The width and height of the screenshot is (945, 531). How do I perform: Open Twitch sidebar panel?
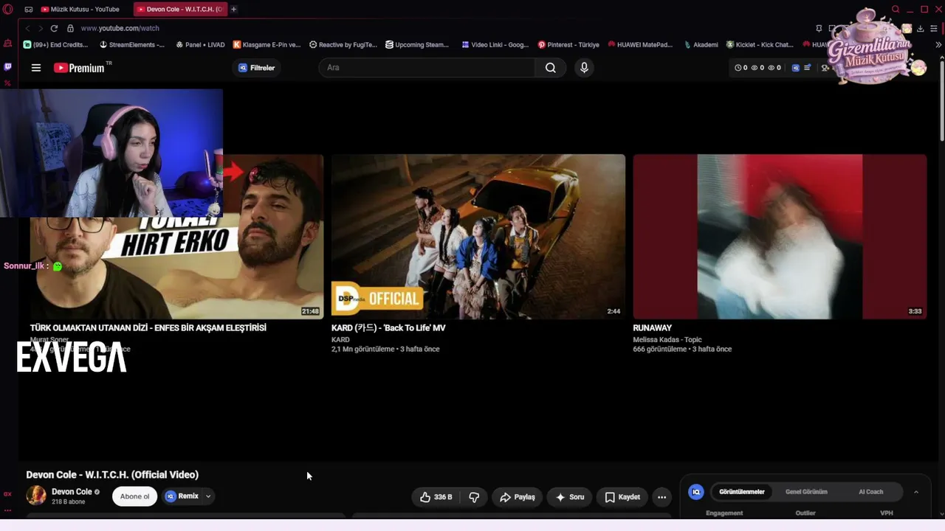[8, 66]
